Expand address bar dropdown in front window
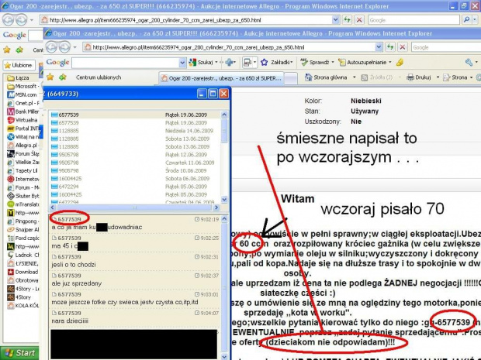The height and width of the screenshot is (360, 481). 379,47
